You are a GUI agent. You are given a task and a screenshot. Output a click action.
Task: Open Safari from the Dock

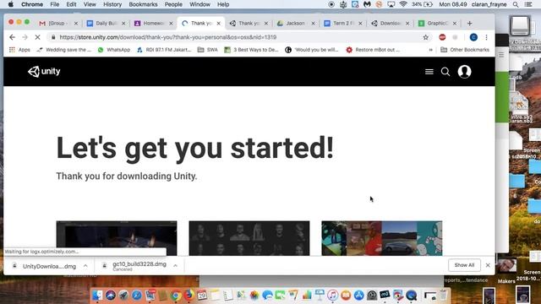[x=137, y=296]
